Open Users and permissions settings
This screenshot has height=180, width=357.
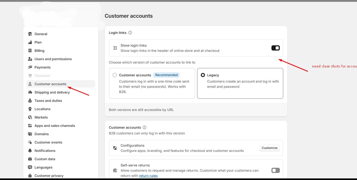click(53, 59)
